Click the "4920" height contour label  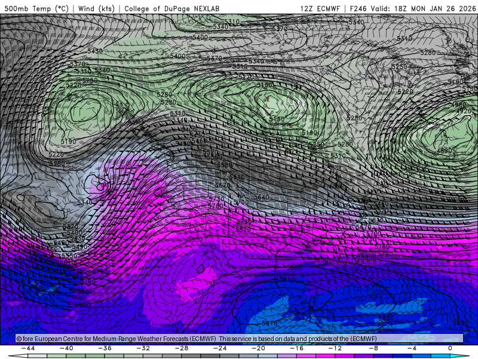(465, 111)
